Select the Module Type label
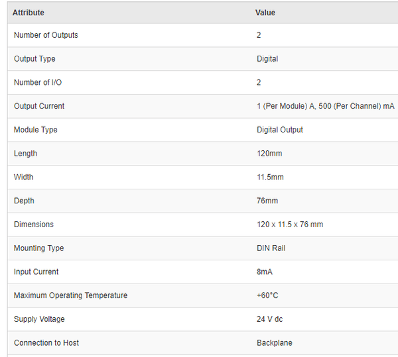The image size is (398, 357). point(35,130)
